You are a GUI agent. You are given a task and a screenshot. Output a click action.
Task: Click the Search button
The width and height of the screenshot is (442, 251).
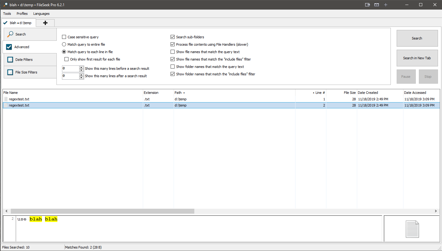[417, 38]
